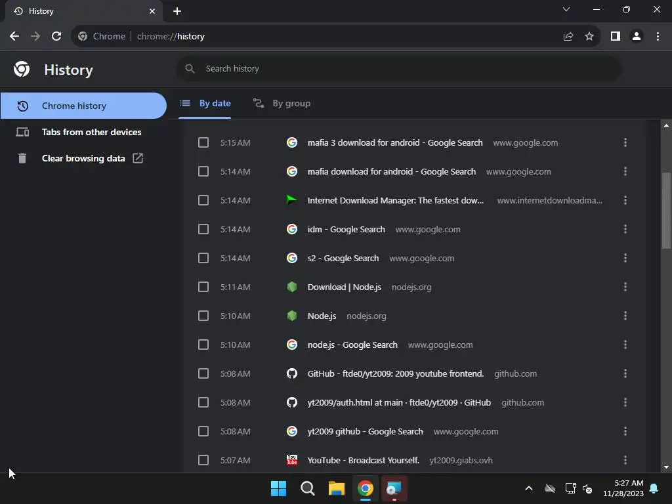Image resolution: width=672 pixels, height=504 pixels.
Task: Check the mafia download for android entry
Action: pos(203,171)
